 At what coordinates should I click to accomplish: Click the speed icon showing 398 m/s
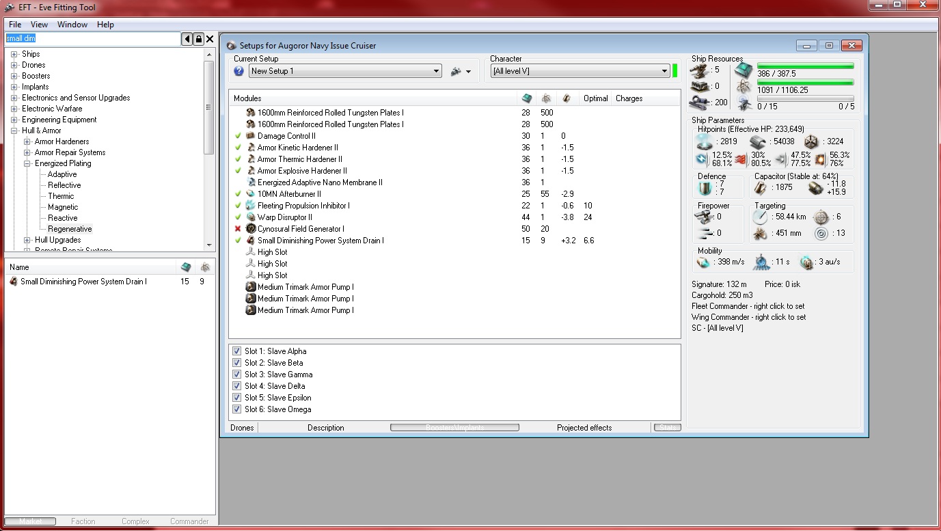tap(703, 262)
